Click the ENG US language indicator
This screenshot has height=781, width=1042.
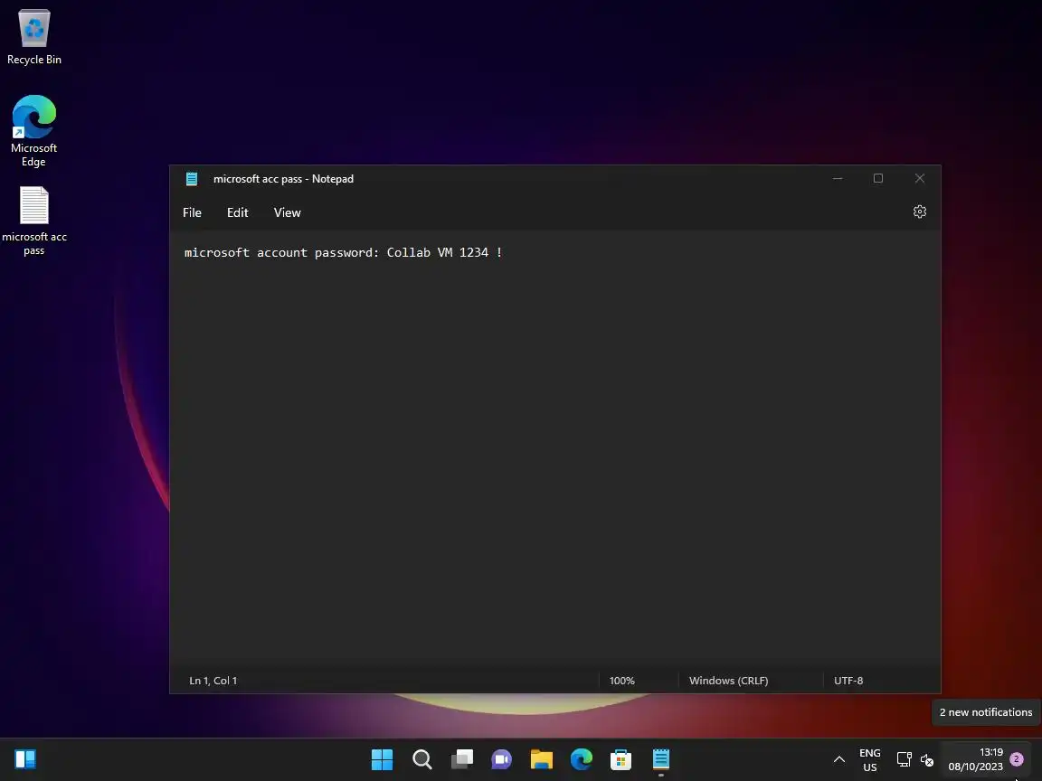tap(870, 759)
